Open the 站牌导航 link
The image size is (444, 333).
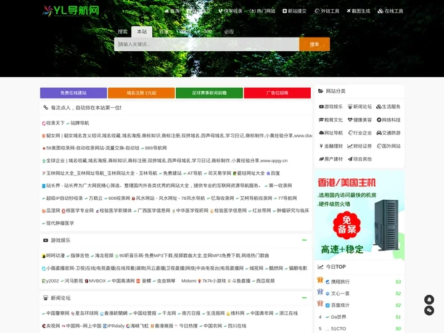click(80, 123)
